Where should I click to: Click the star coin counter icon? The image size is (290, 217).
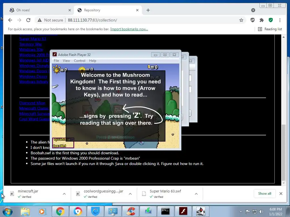[82, 70]
